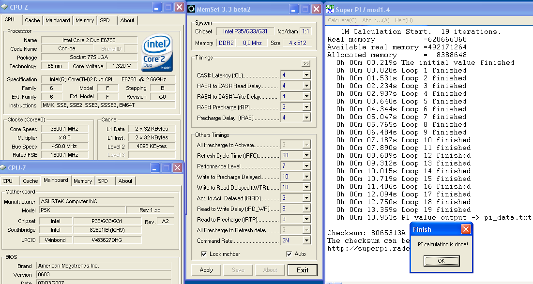Open the Write to Read Delayed (tWTR) dropdown

click(306, 187)
